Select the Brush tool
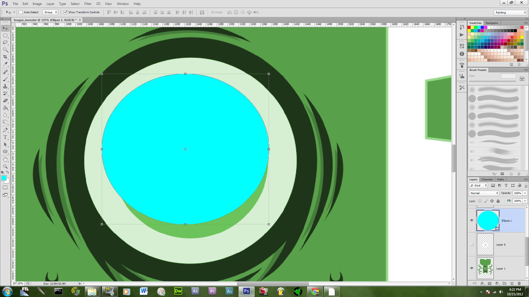 click(x=5, y=79)
